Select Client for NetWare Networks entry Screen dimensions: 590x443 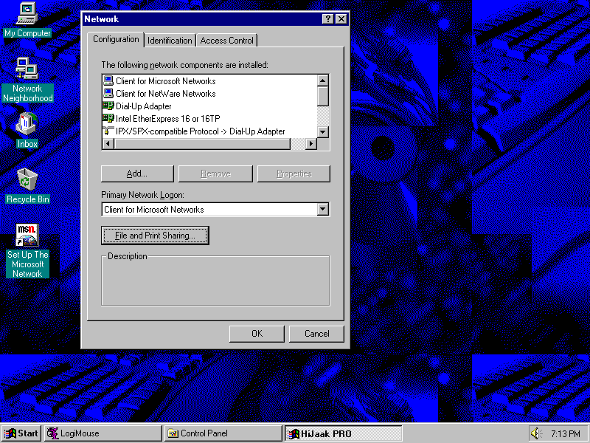tap(165, 94)
